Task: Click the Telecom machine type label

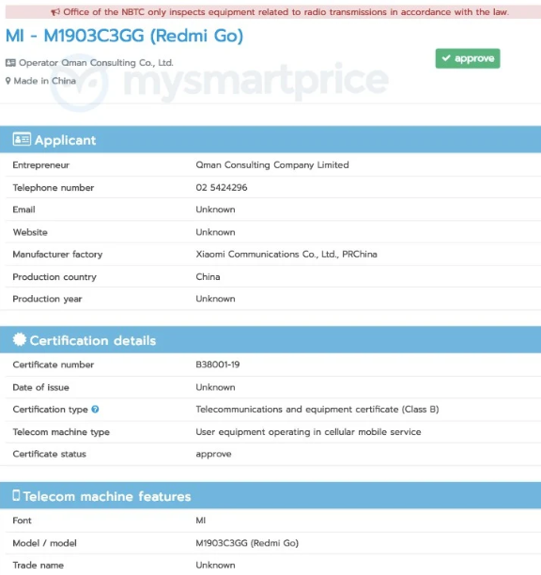Action: coord(61,432)
